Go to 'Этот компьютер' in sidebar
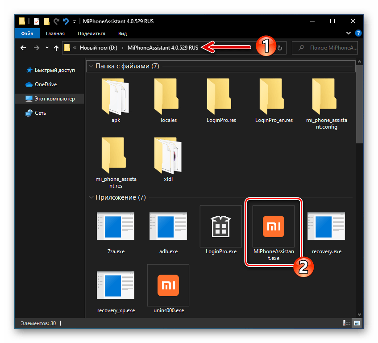This screenshot has height=343, width=378. tap(55, 99)
